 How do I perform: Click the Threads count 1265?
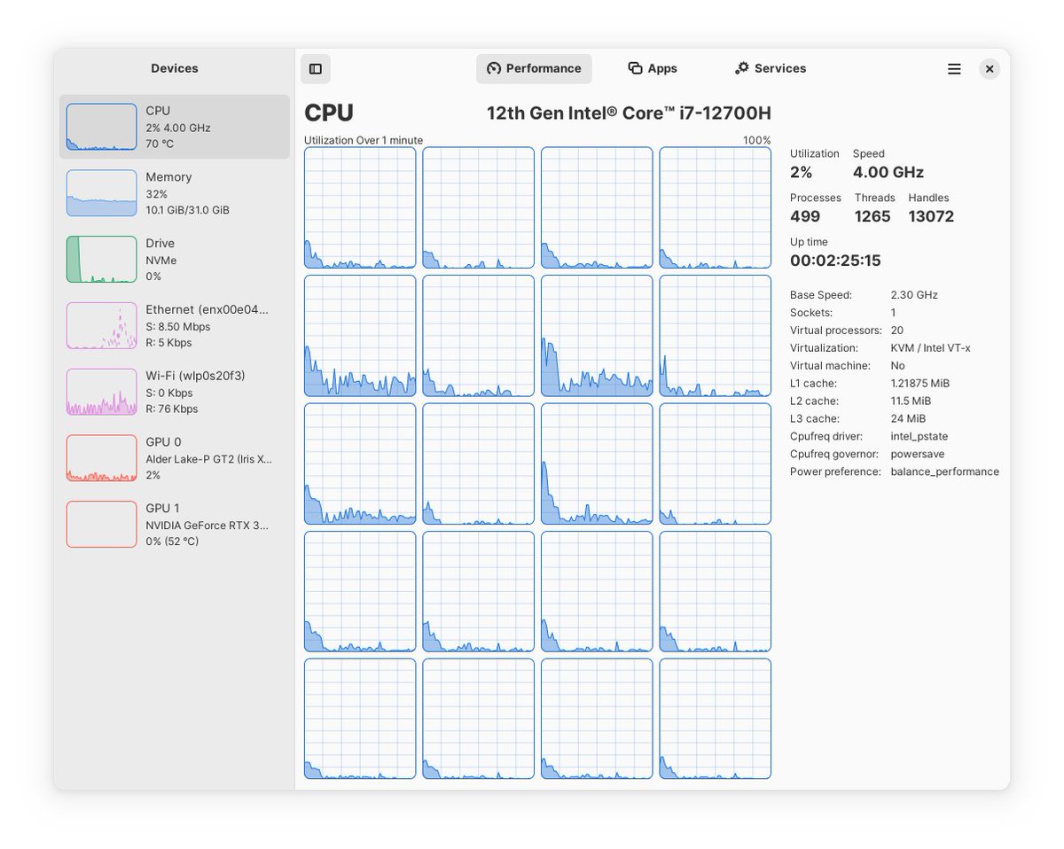coord(872,216)
